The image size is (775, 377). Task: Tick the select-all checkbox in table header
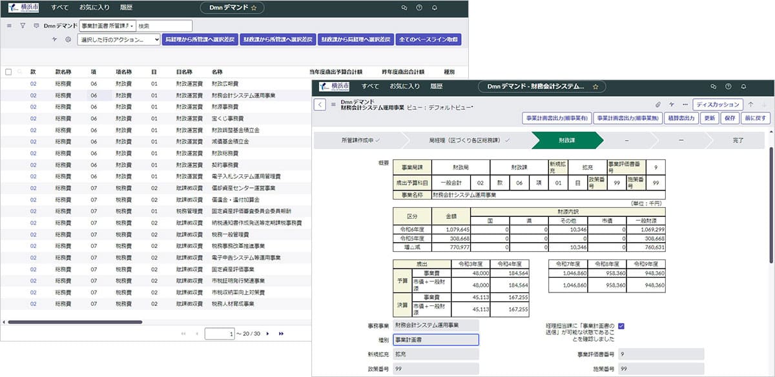8,72
